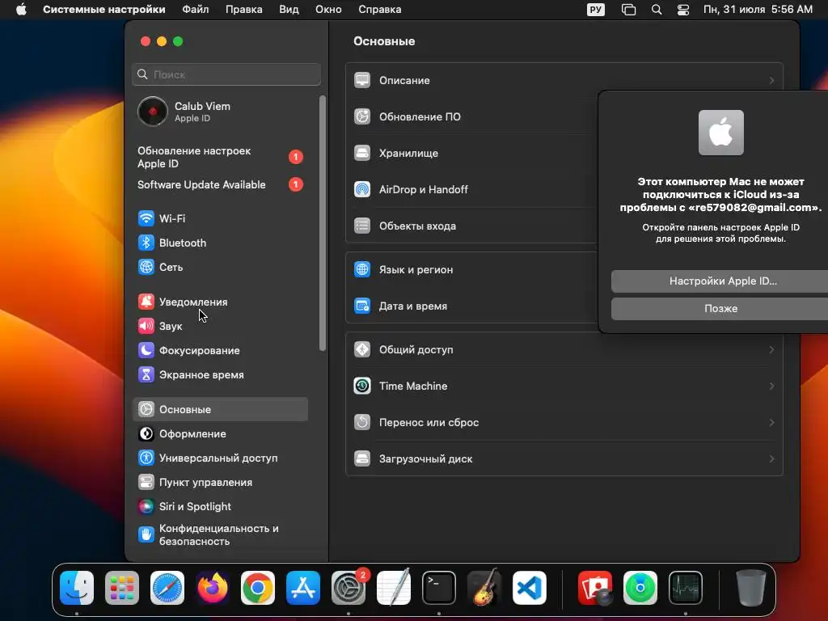Click the Поиск search field
This screenshot has width=828, height=621.
[226, 74]
